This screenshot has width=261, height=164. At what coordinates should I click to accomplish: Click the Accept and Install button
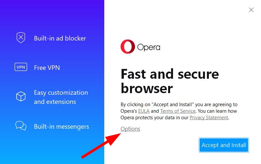point(224,145)
